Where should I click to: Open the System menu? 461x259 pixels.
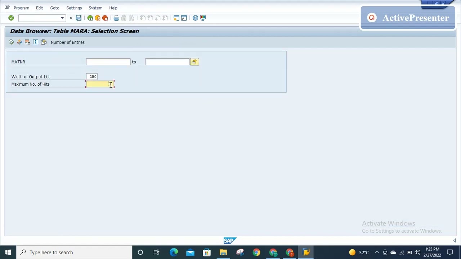pos(95,8)
